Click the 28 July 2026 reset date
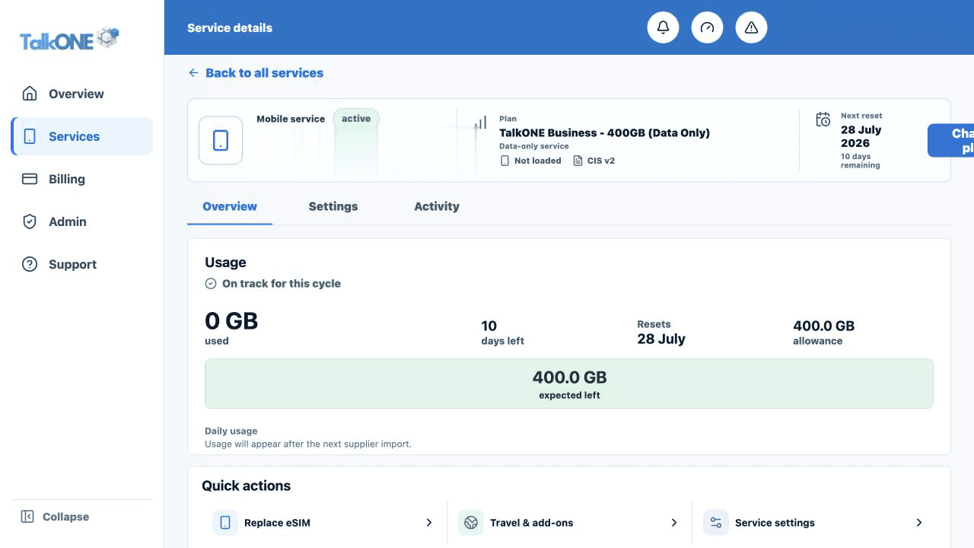 861,136
